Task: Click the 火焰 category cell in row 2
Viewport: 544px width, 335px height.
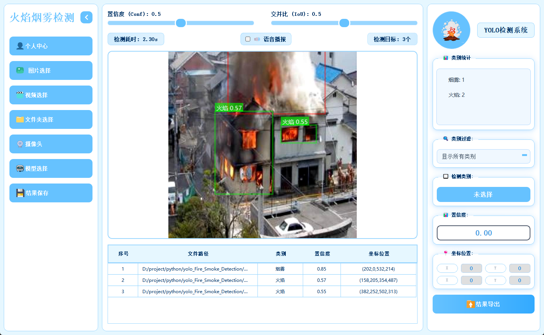Action: tap(280, 280)
